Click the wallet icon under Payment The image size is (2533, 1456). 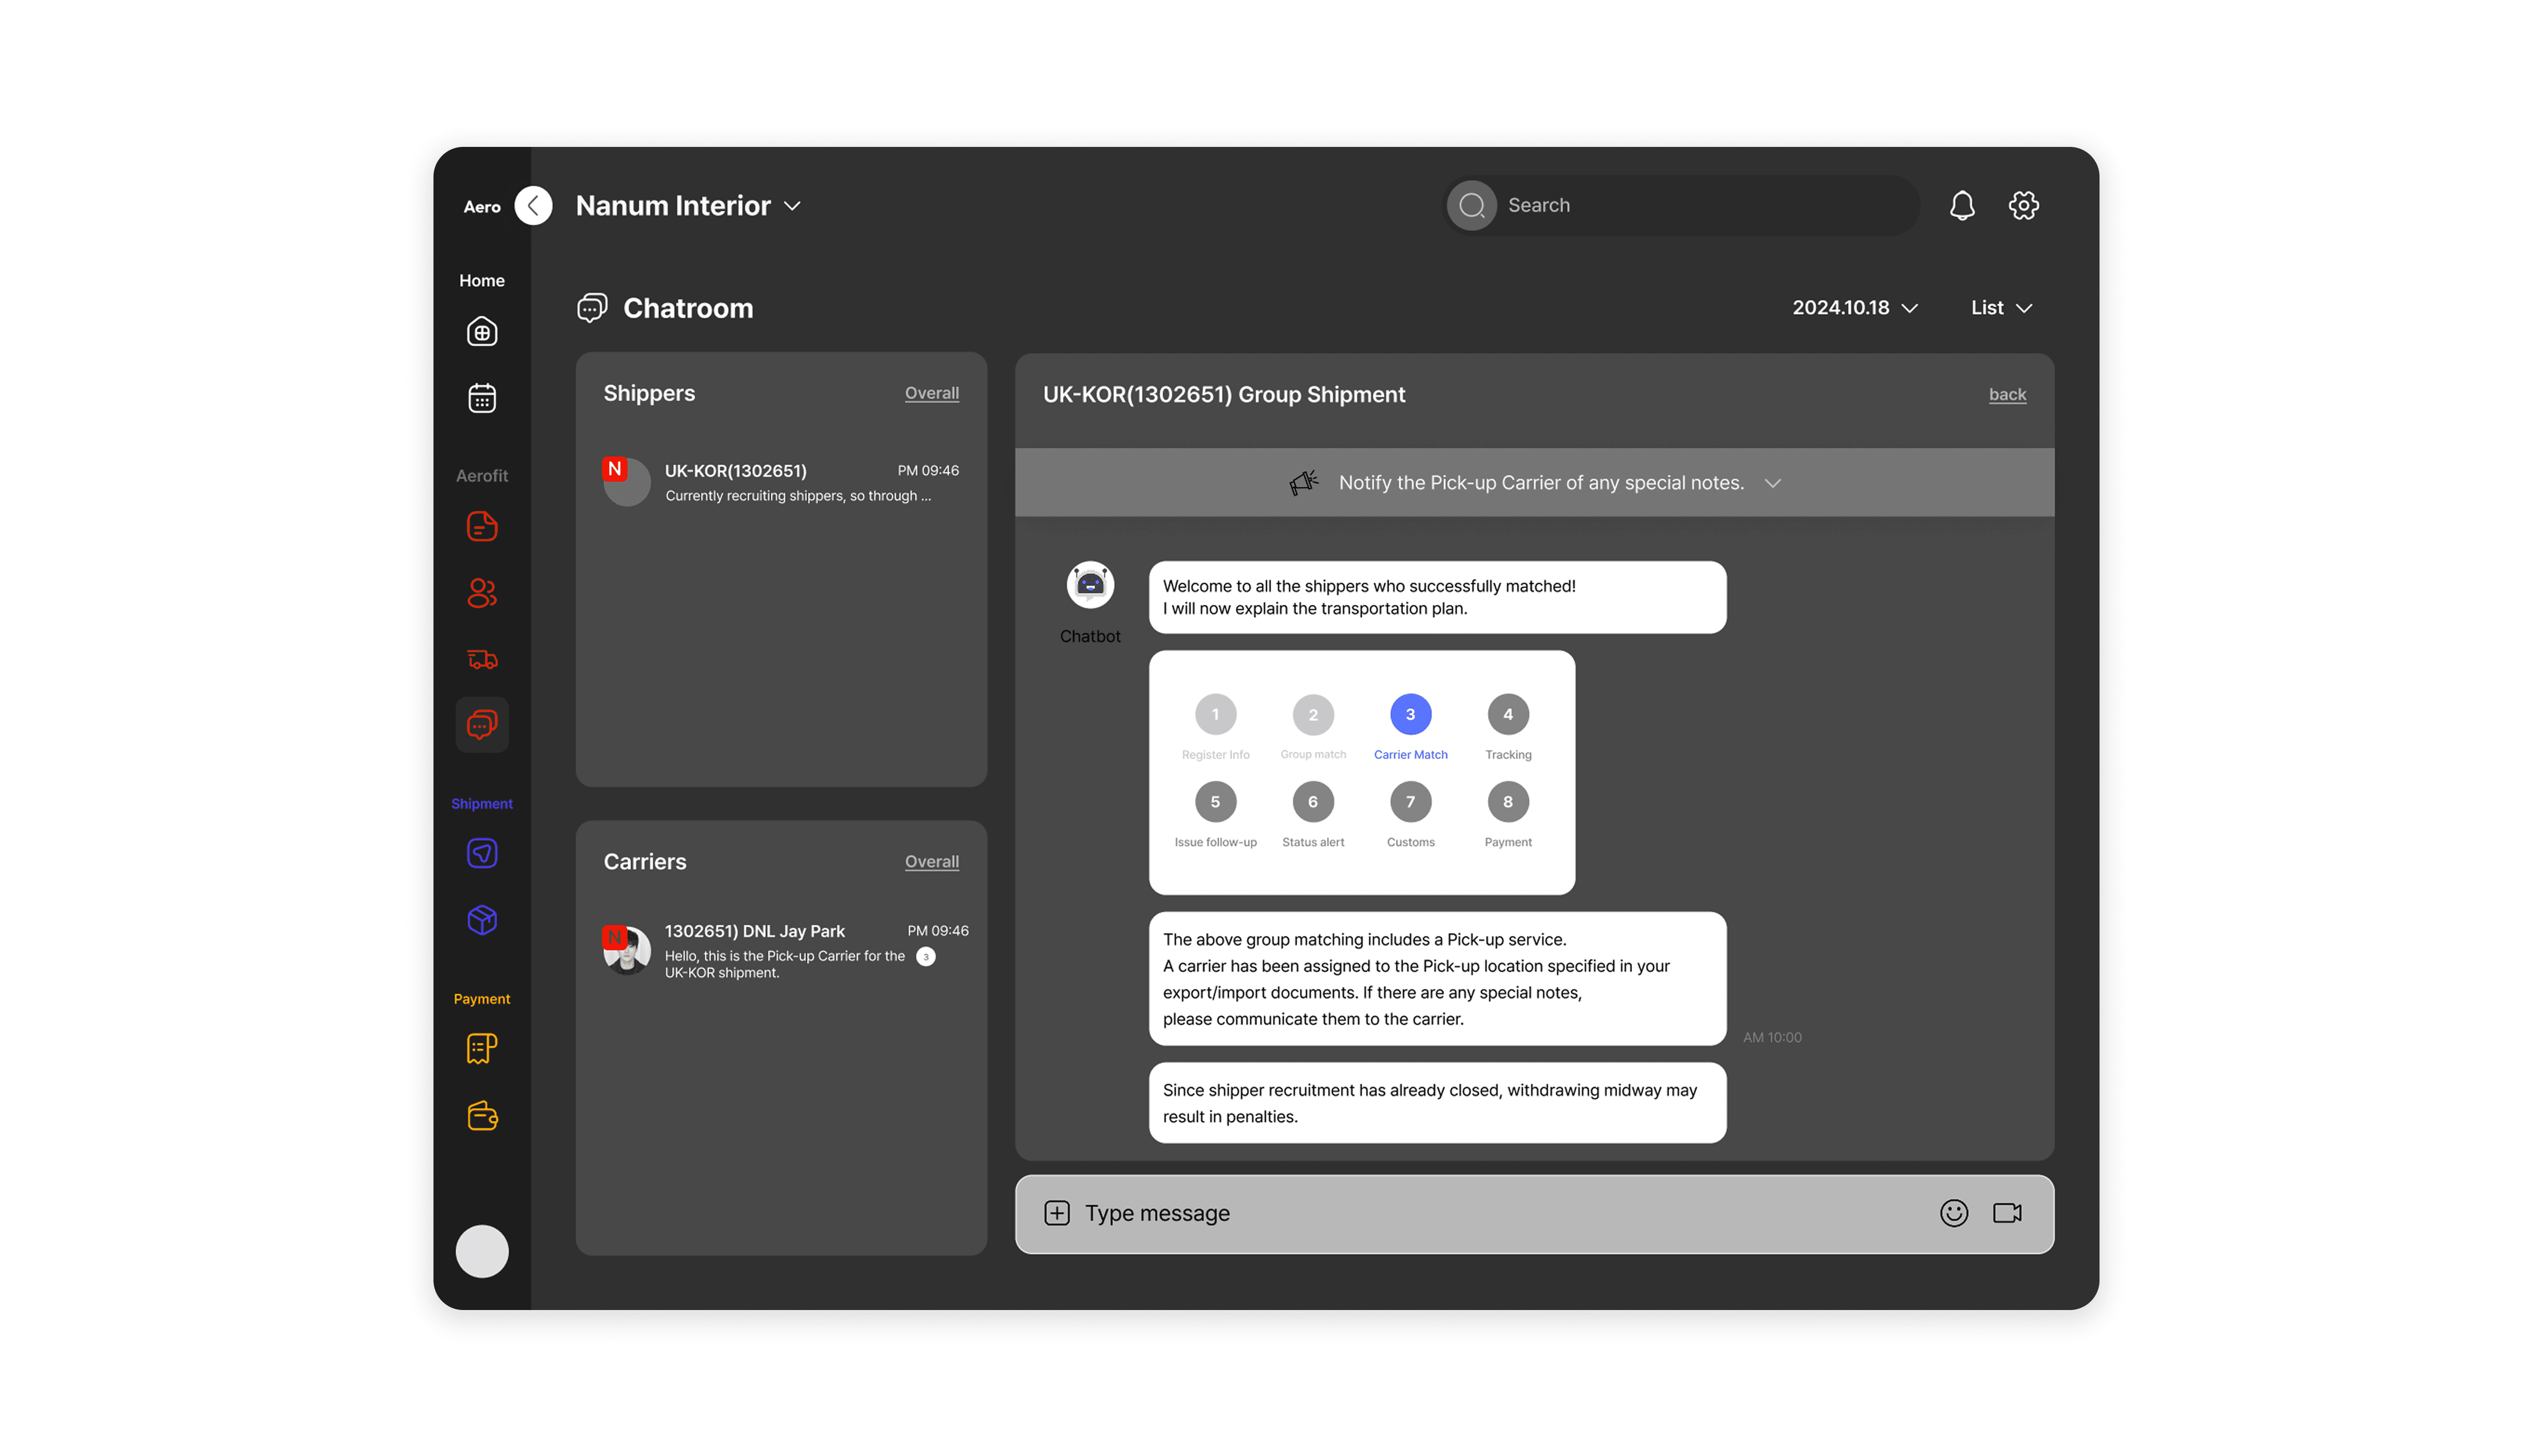481,1115
